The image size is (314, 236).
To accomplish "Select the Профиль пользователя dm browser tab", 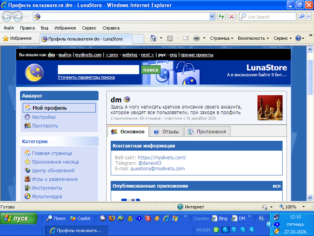I will point(86,39).
